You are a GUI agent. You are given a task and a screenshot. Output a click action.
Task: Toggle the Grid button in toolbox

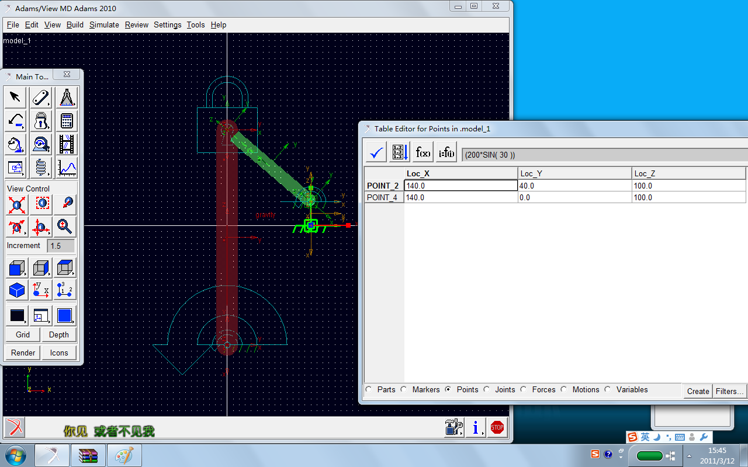point(23,334)
